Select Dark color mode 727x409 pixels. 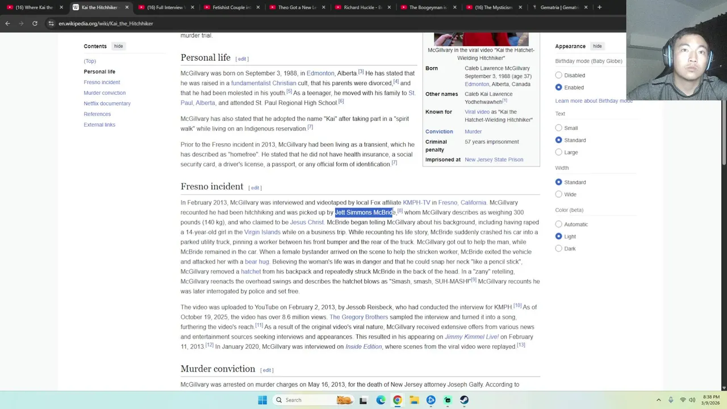point(559,248)
